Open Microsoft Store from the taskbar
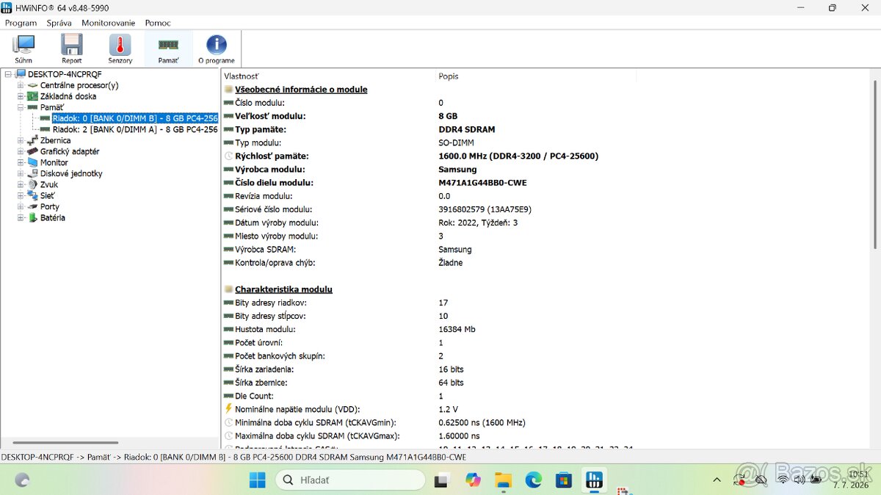 click(x=563, y=480)
